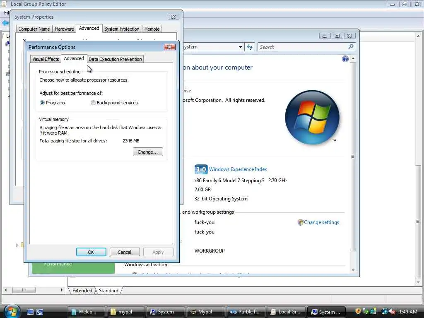Click the 2346 MB paging file value
The width and height of the screenshot is (424, 318).
131,141
